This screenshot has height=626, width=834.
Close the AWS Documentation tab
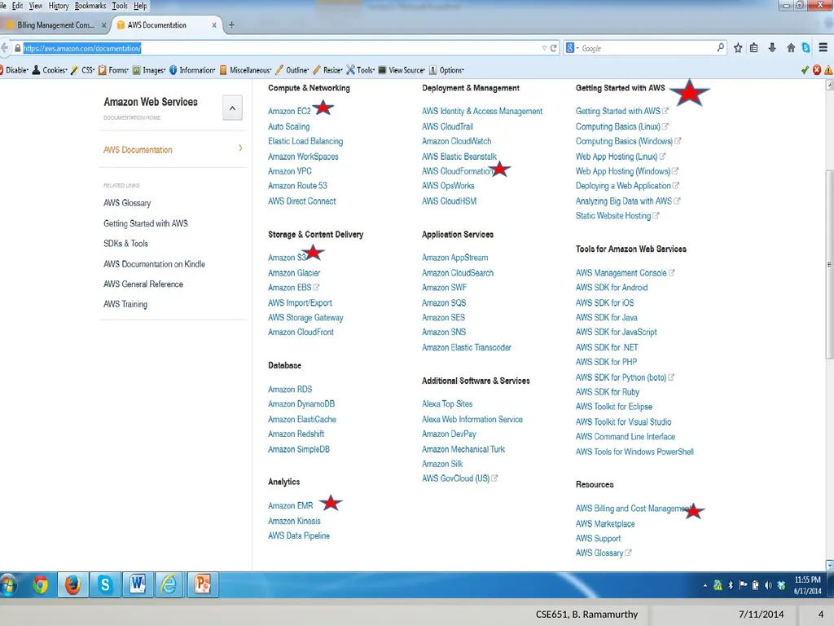click(x=214, y=25)
